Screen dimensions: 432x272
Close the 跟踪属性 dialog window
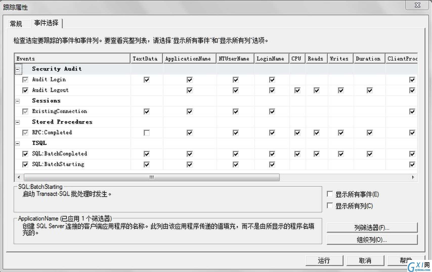pyautogui.click(x=417, y=5)
